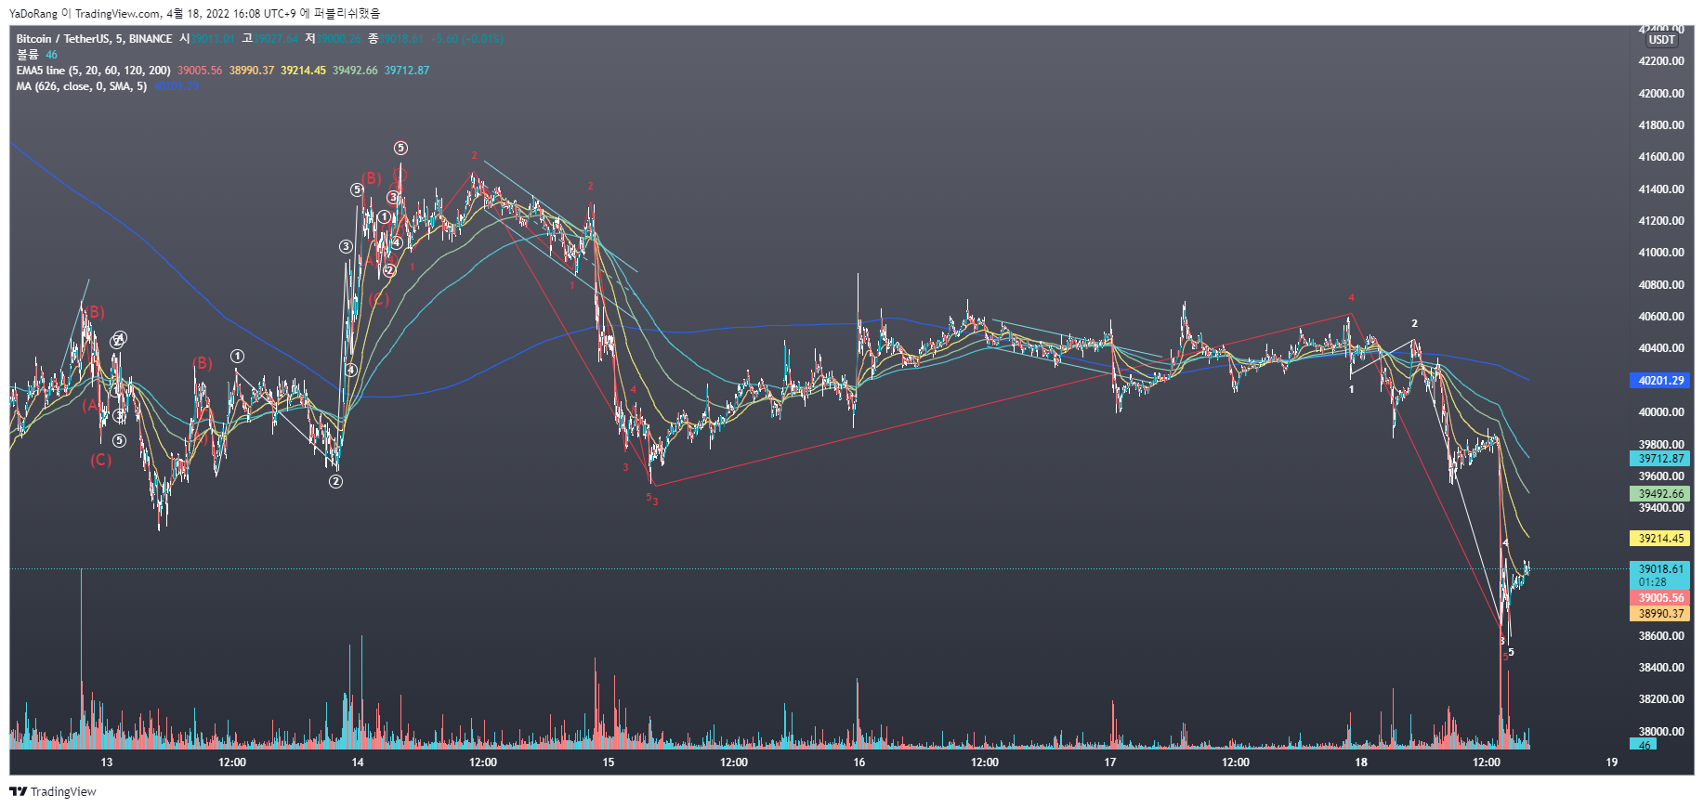Image resolution: width=1704 pixels, height=808 pixels.
Task: Click date label 15 on time axis
Action: coord(609,762)
